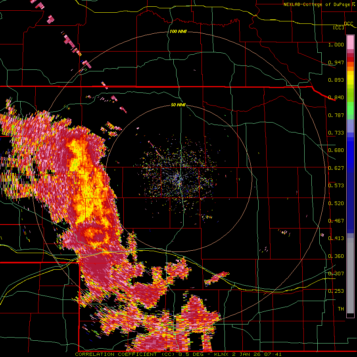
Task: Select the 0.840 scale value
Action: 336,98
